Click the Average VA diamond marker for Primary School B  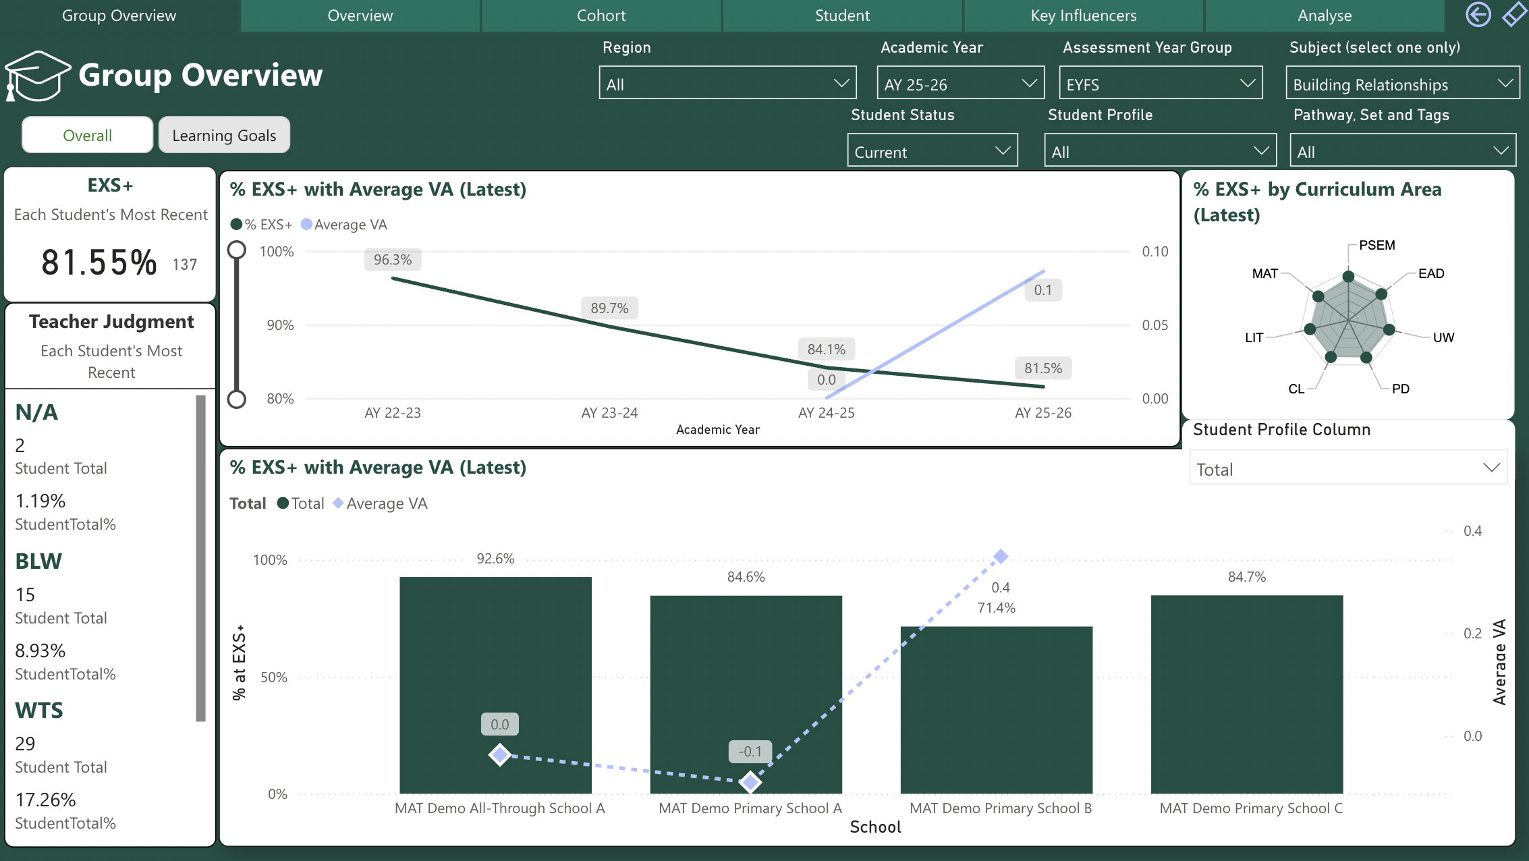point(1001,557)
